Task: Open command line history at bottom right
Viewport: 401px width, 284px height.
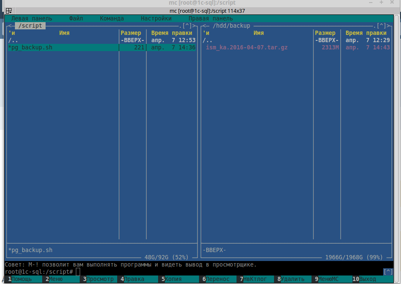Action: point(388,272)
